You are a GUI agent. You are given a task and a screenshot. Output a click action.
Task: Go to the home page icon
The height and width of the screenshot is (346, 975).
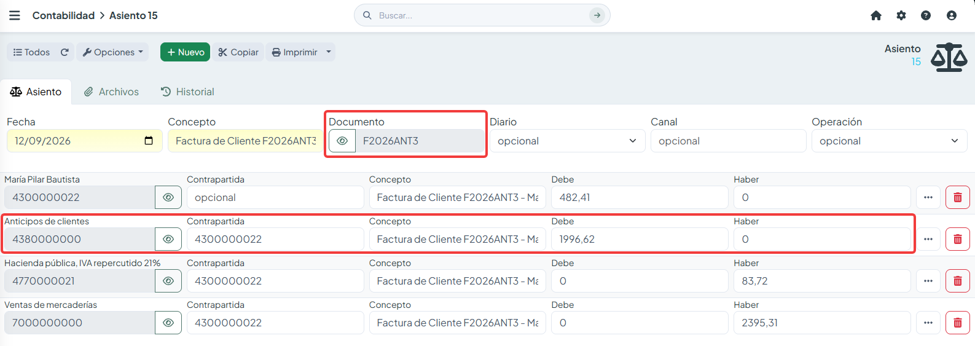876,15
